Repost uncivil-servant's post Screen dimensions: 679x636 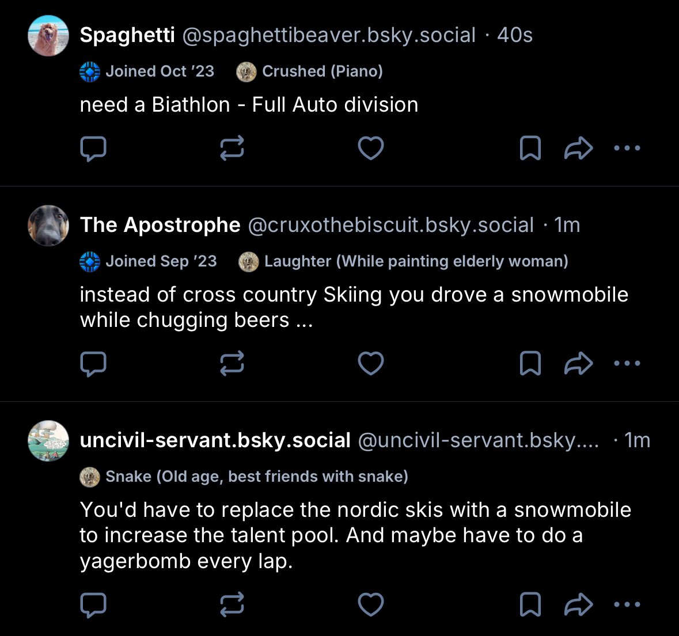[232, 605]
